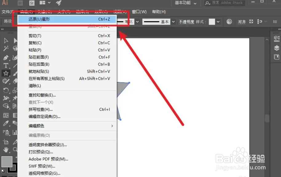Select the Symbol Sprayer tool

point(6,132)
